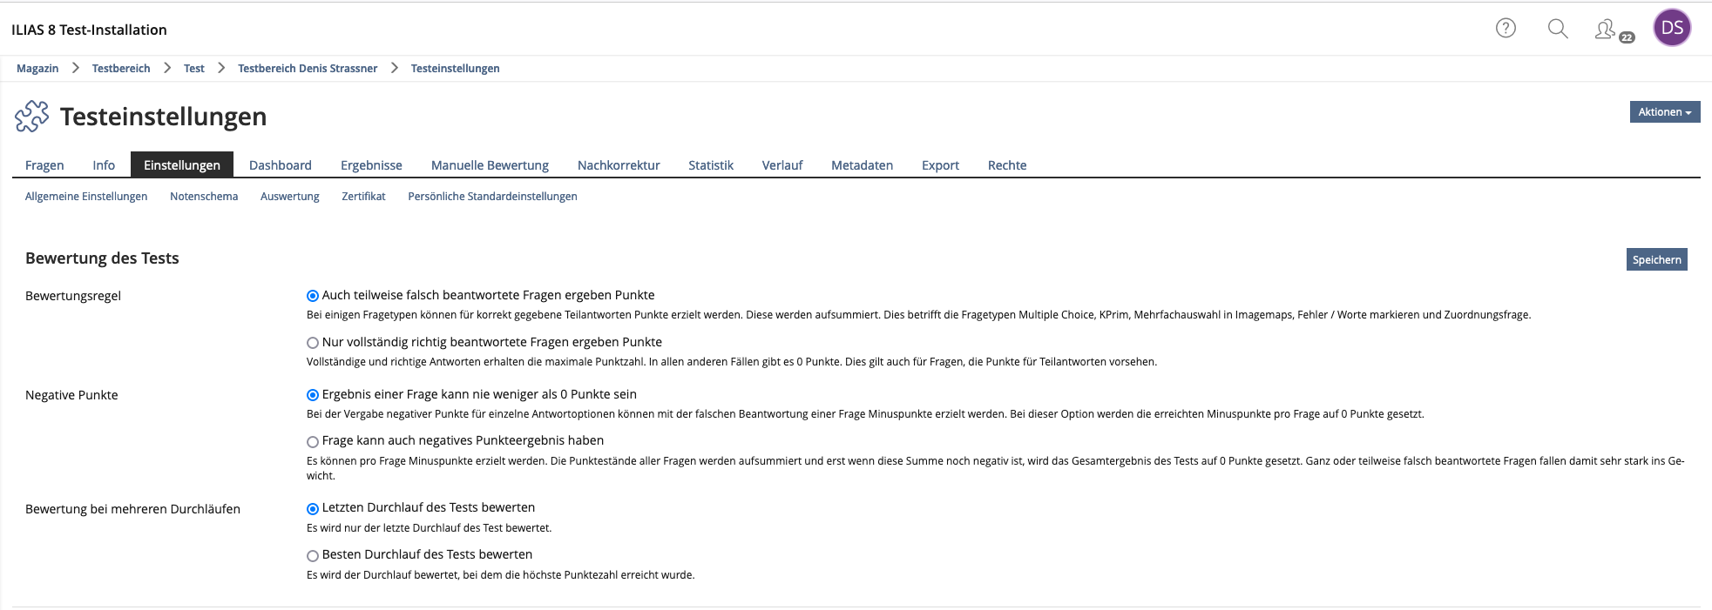Navigate to Magazin breadcrumb link
This screenshot has height=610, width=1712.
(37, 69)
